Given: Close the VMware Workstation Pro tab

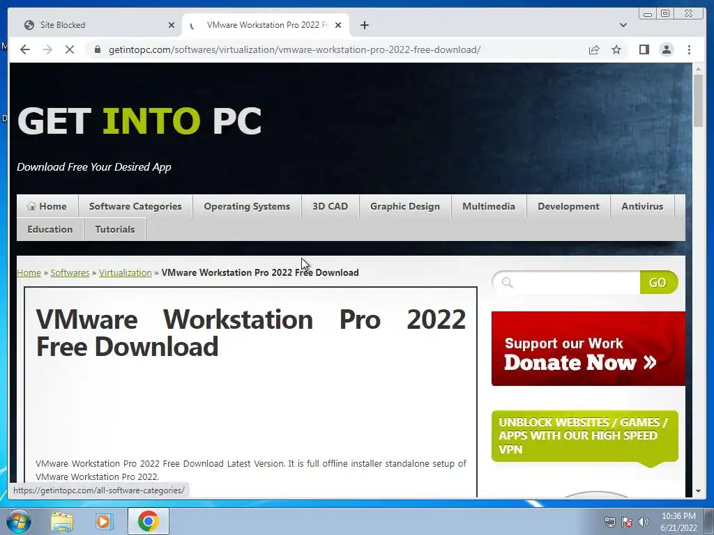Looking at the screenshot, I should 338,25.
